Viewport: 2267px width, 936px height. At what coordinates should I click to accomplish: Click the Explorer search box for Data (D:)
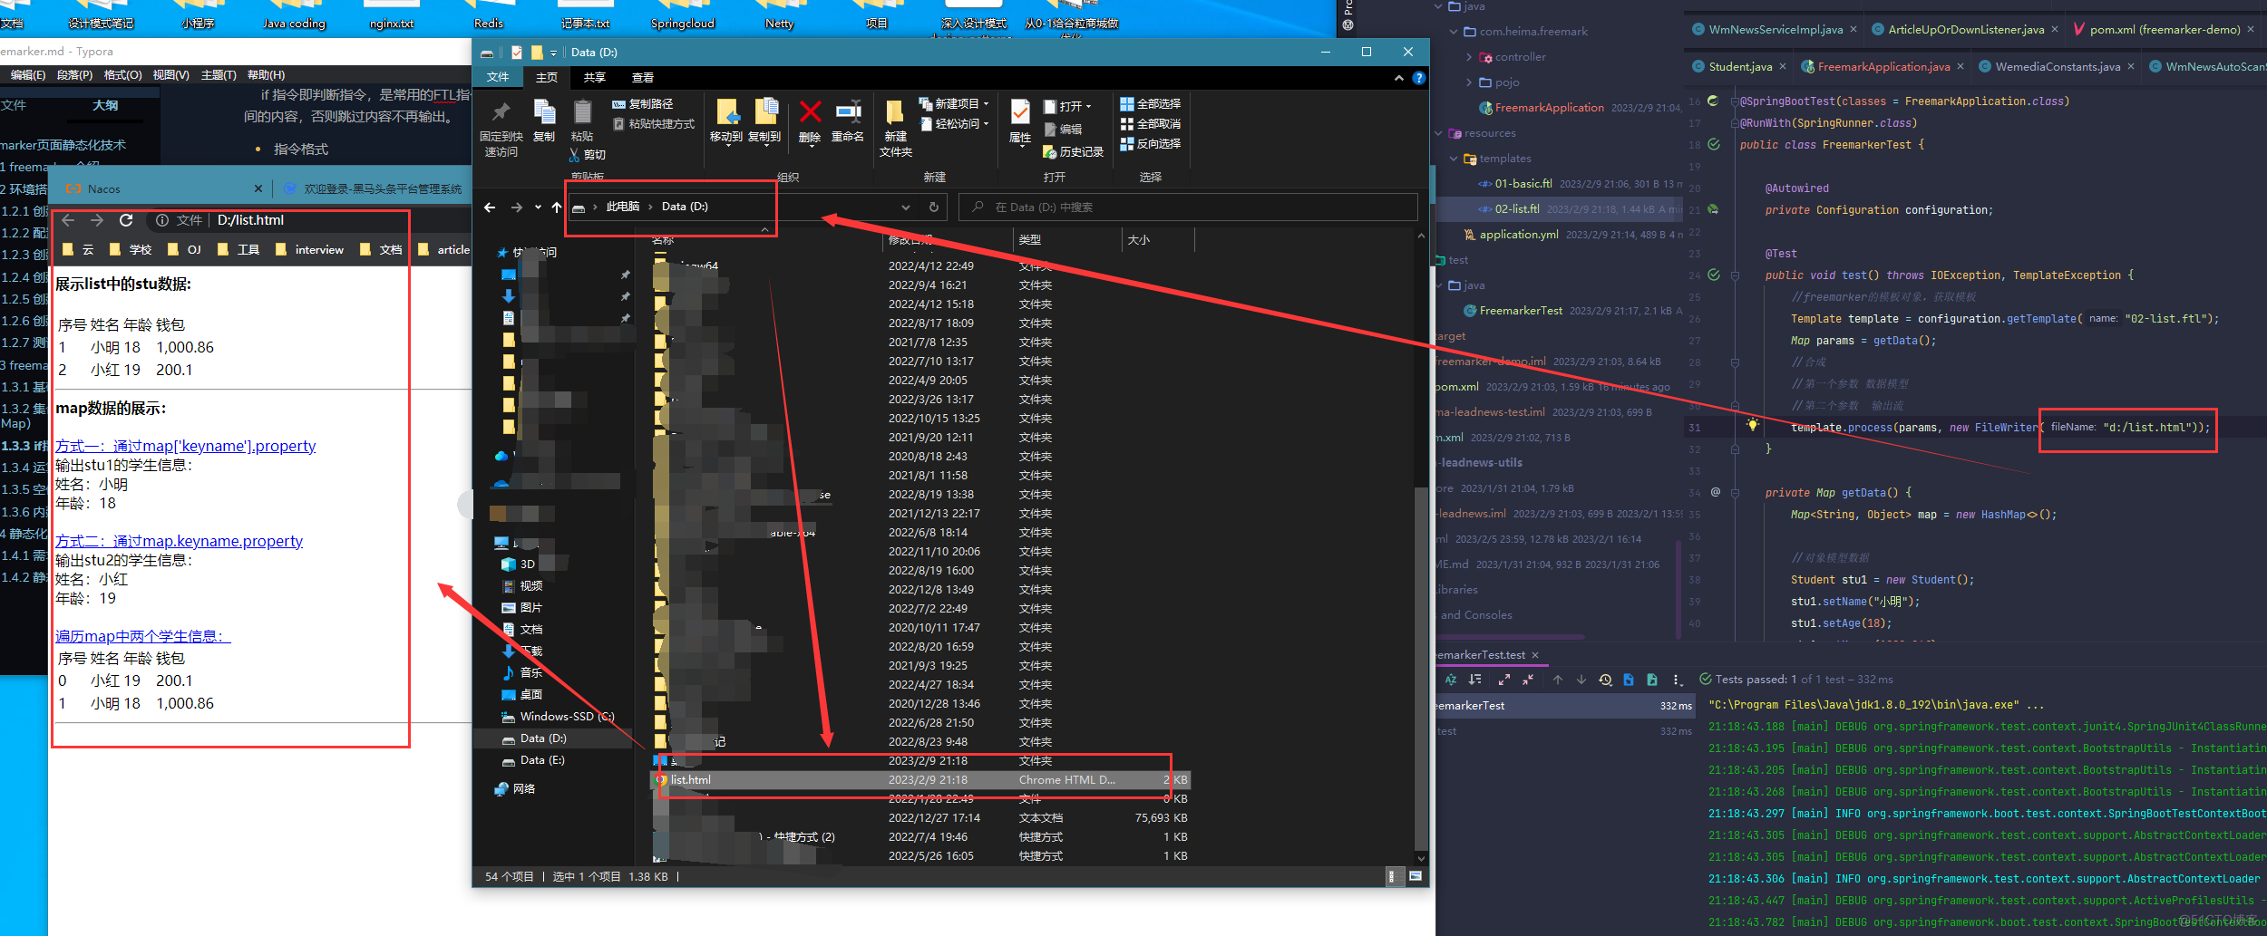(x=1188, y=207)
